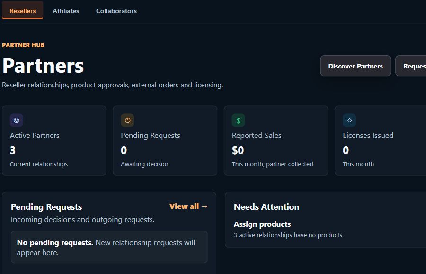
Task: Click 'This month, partner collected' caption
Action: click(x=273, y=164)
